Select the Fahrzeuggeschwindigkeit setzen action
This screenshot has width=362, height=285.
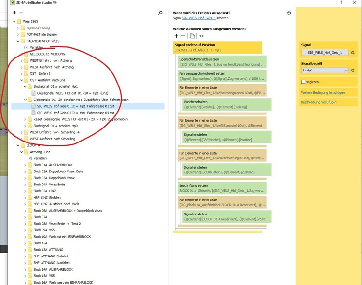pos(222,76)
